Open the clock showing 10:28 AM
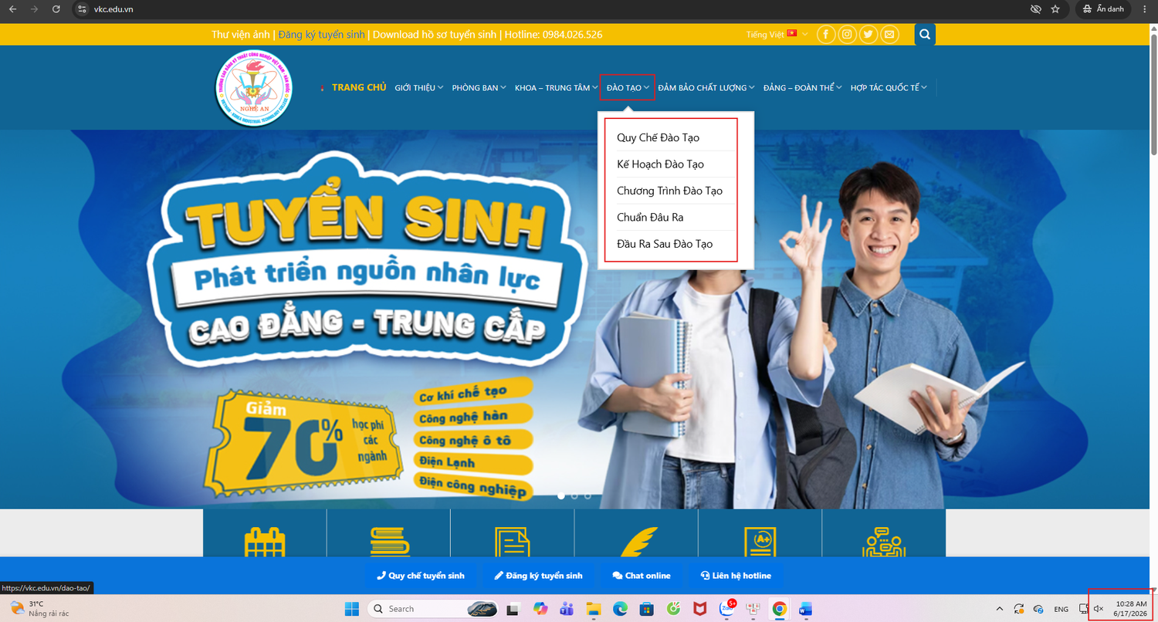This screenshot has height=622, width=1158. coord(1131,609)
